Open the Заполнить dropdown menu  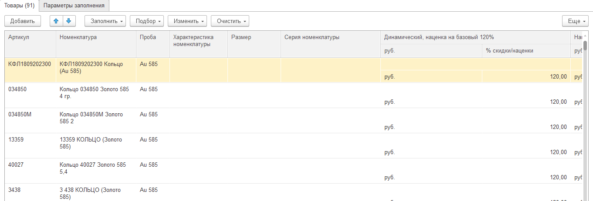[x=105, y=21]
